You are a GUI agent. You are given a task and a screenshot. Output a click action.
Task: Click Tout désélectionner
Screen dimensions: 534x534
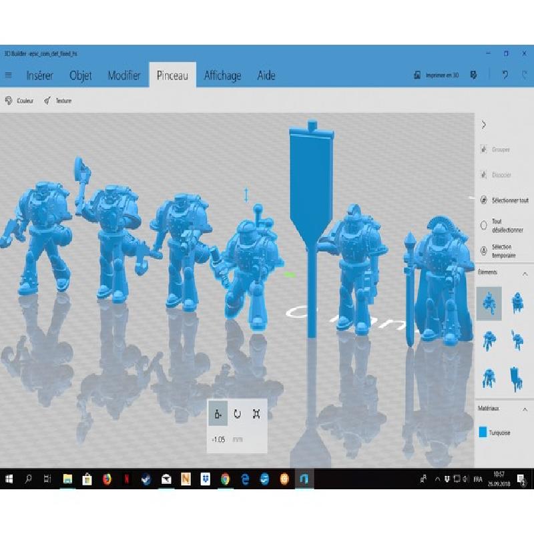[x=502, y=226]
